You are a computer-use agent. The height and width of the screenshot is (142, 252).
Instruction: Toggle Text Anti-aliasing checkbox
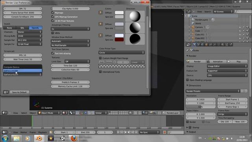click(52, 53)
